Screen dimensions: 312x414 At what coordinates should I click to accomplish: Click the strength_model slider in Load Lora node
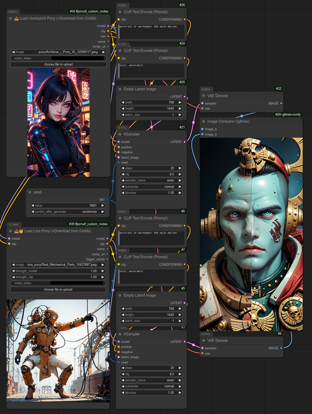click(x=58, y=271)
